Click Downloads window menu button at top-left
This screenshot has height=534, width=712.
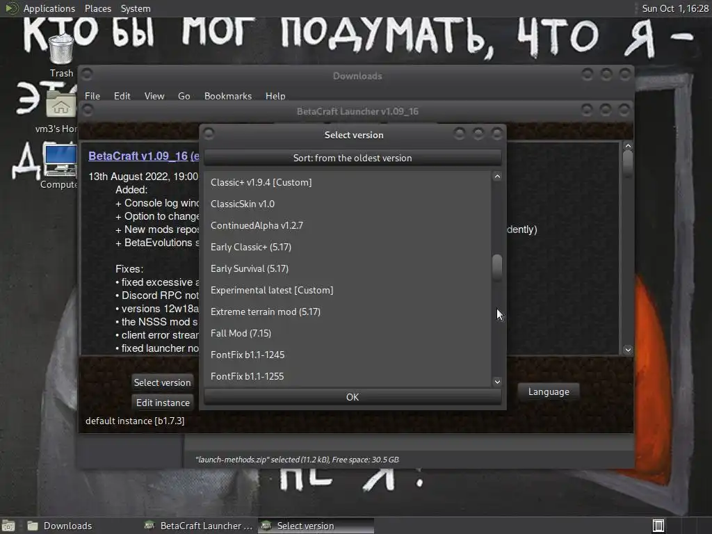(87, 74)
